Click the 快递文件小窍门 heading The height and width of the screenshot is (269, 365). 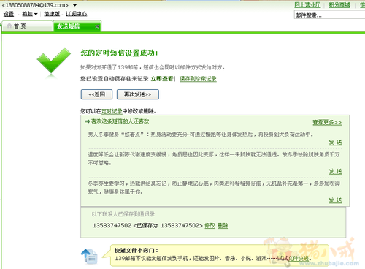137,250
